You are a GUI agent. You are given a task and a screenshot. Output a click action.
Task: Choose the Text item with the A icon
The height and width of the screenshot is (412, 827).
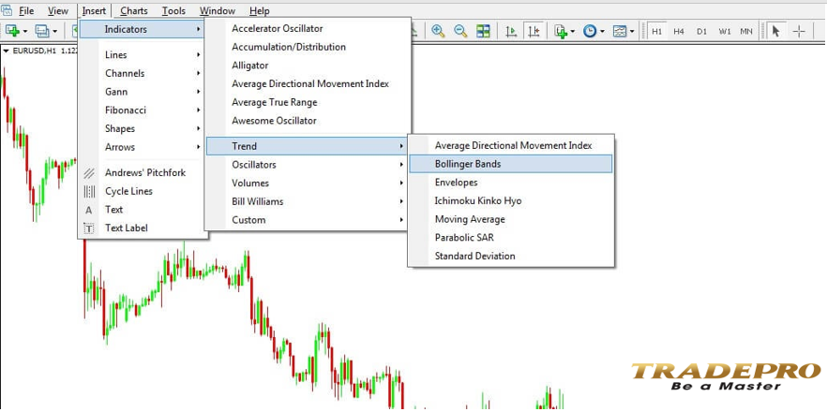click(x=142, y=210)
